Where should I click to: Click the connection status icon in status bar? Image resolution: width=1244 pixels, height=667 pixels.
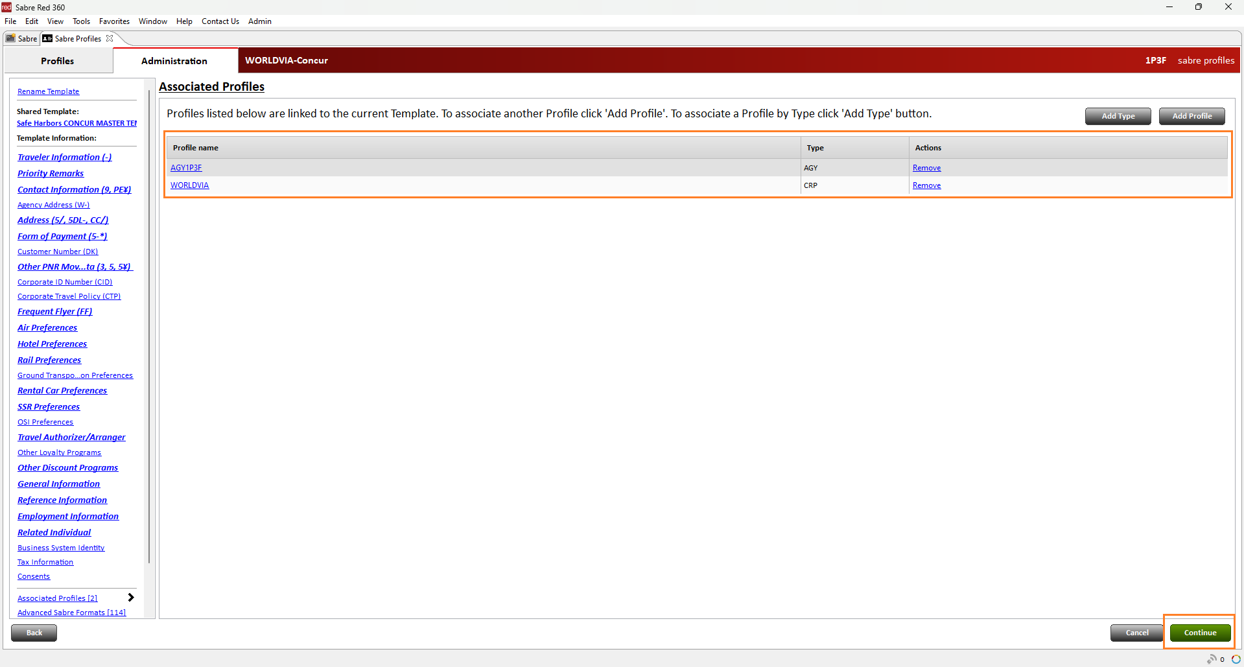click(1211, 659)
